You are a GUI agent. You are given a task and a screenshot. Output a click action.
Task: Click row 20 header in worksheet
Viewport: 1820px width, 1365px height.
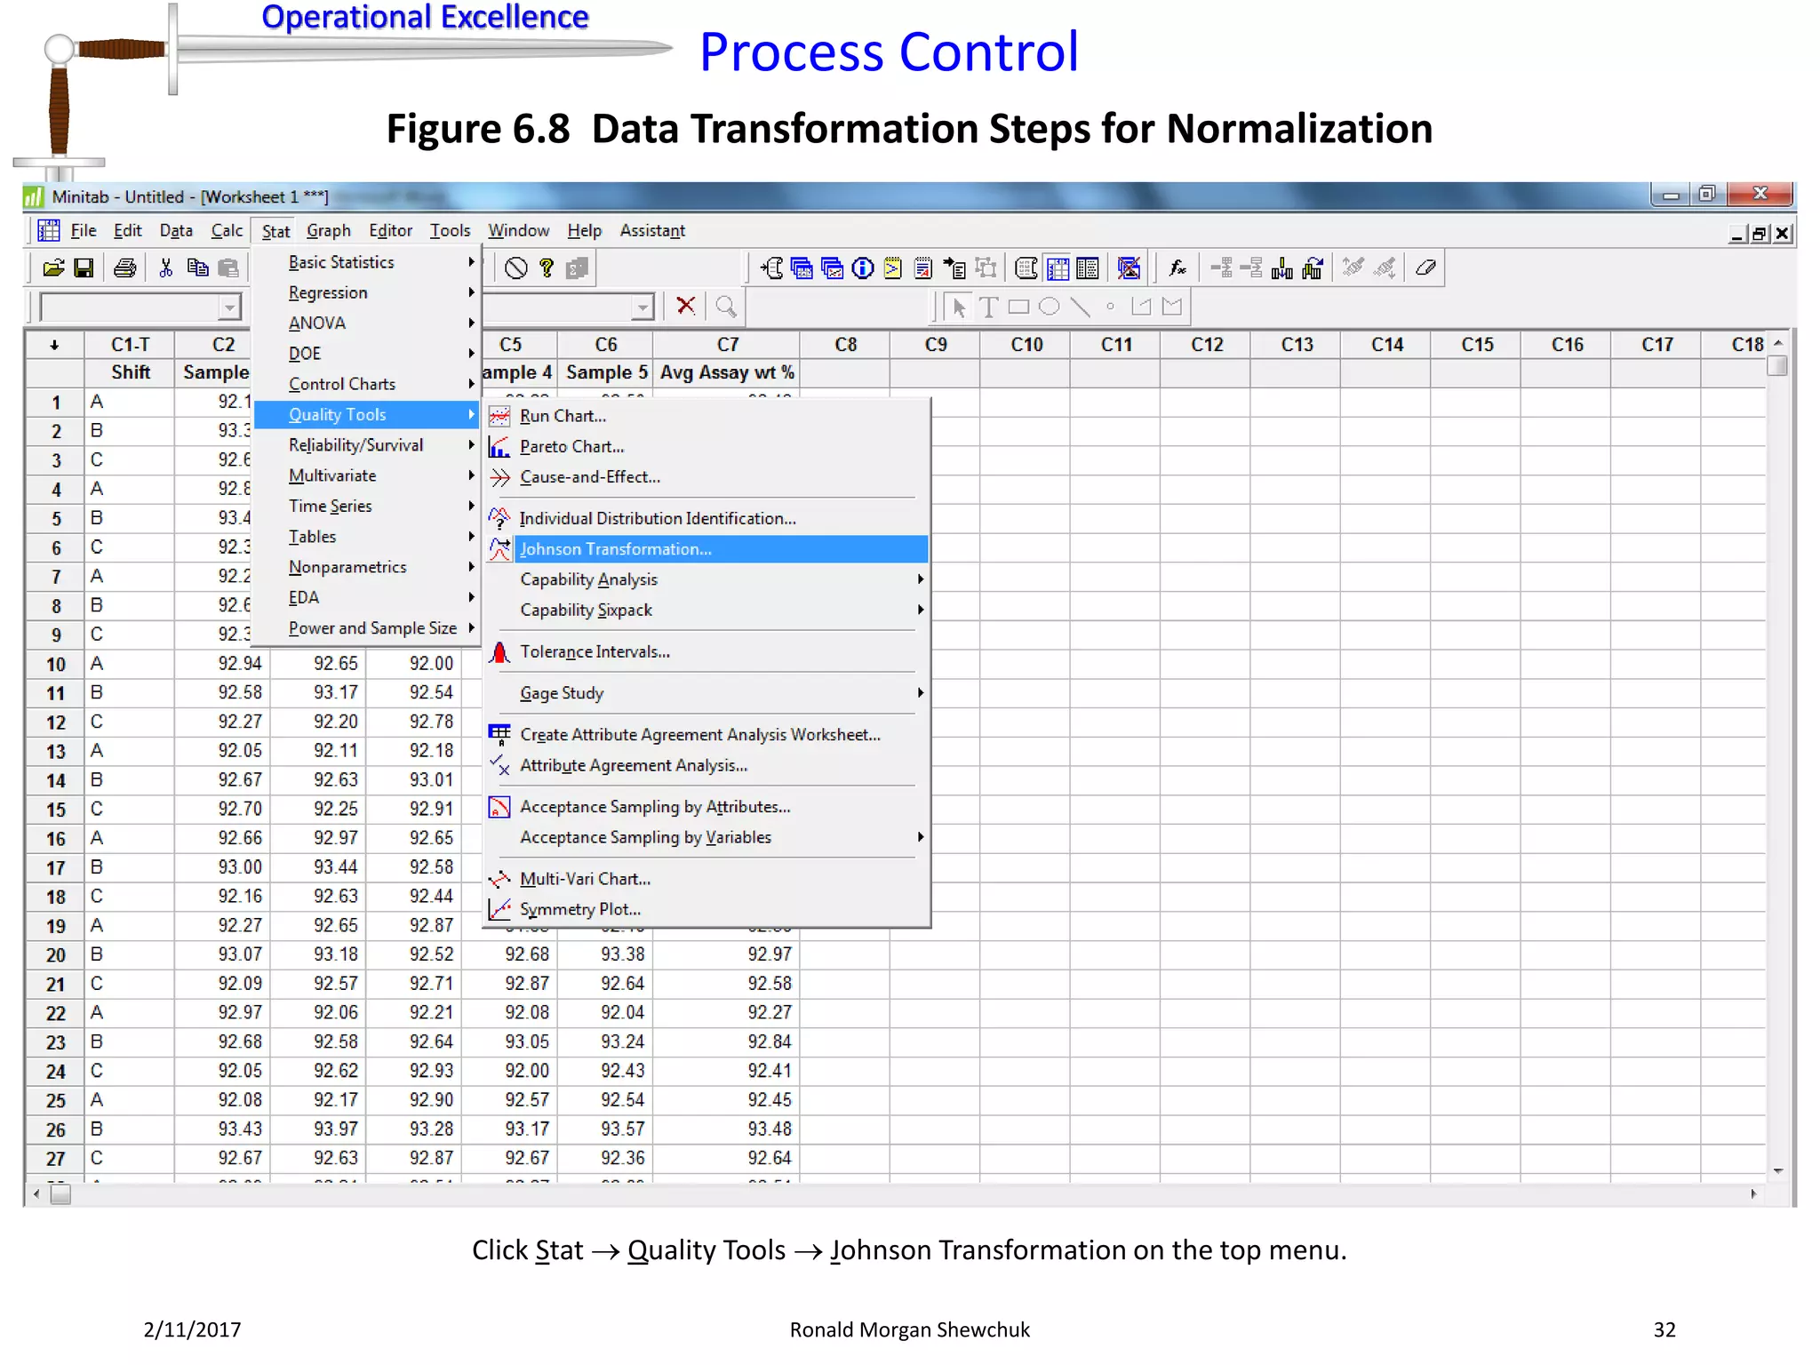(x=55, y=955)
